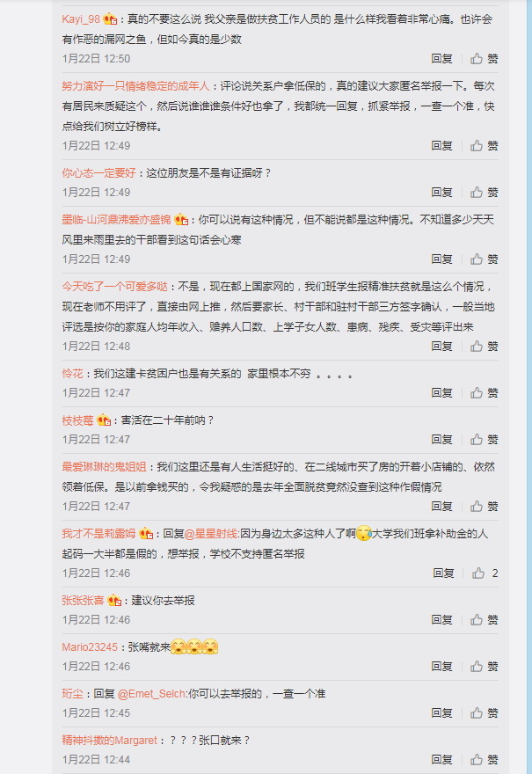
Task: Thumbs-up 最爱琳琳的鬼姐姐's comment
Action: [x=484, y=506]
